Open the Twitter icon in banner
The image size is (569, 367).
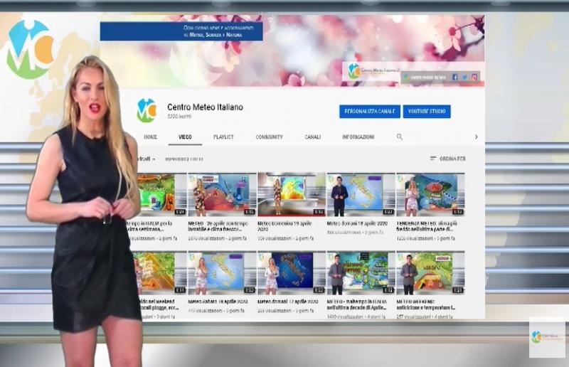click(464, 77)
